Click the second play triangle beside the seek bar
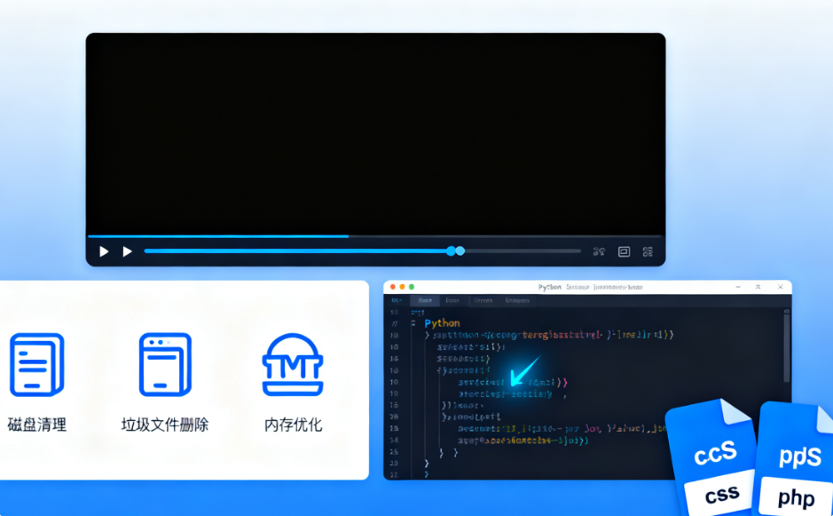Image resolution: width=833 pixels, height=516 pixels. [x=127, y=251]
